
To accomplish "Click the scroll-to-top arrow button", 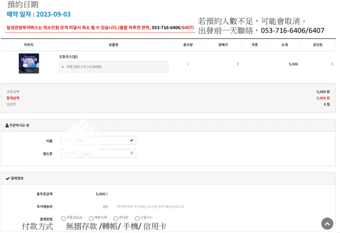I will [327, 223].
